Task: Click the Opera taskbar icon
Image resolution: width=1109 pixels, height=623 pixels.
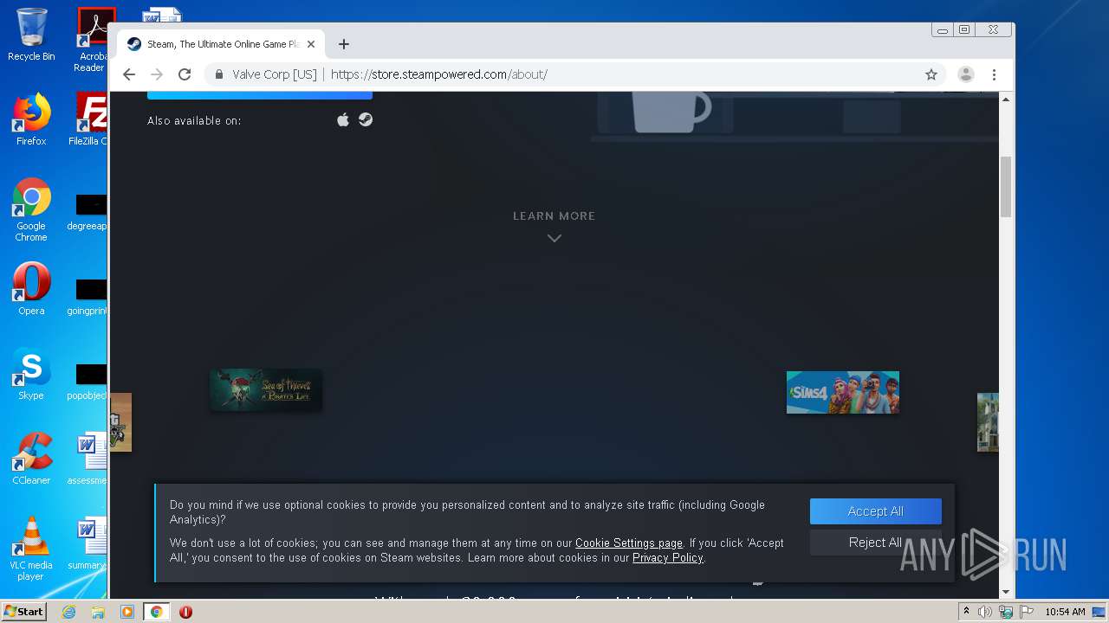Action: click(x=185, y=612)
